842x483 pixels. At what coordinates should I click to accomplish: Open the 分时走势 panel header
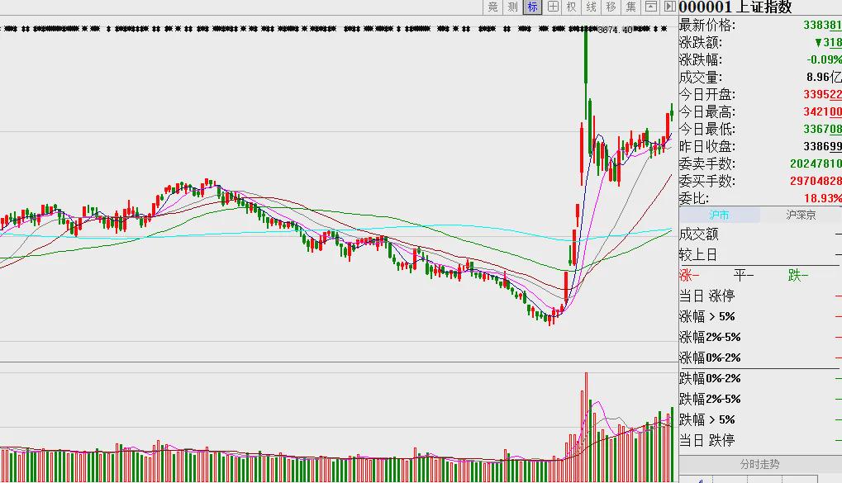(760, 464)
